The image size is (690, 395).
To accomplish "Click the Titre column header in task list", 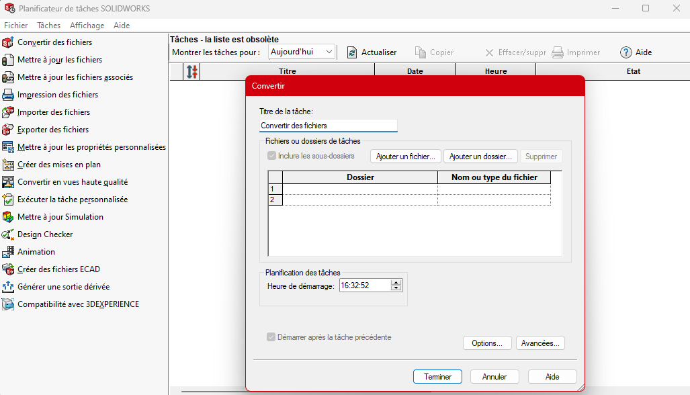I will pyautogui.click(x=288, y=71).
